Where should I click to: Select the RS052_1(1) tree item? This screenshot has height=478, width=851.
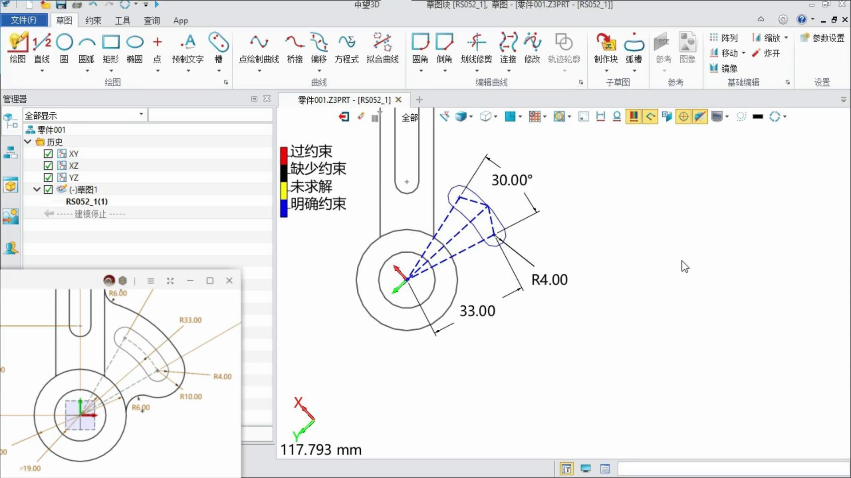(87, 201)
